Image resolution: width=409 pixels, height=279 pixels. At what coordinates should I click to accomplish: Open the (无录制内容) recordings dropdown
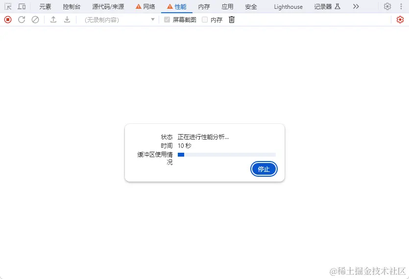tap(120, 20)
